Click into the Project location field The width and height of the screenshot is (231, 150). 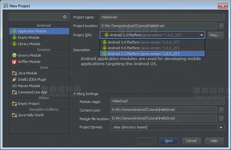point(159,26)
